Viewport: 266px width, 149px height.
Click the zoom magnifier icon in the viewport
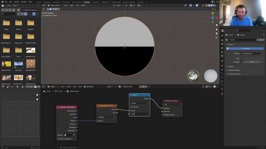(x=217, y=25)
